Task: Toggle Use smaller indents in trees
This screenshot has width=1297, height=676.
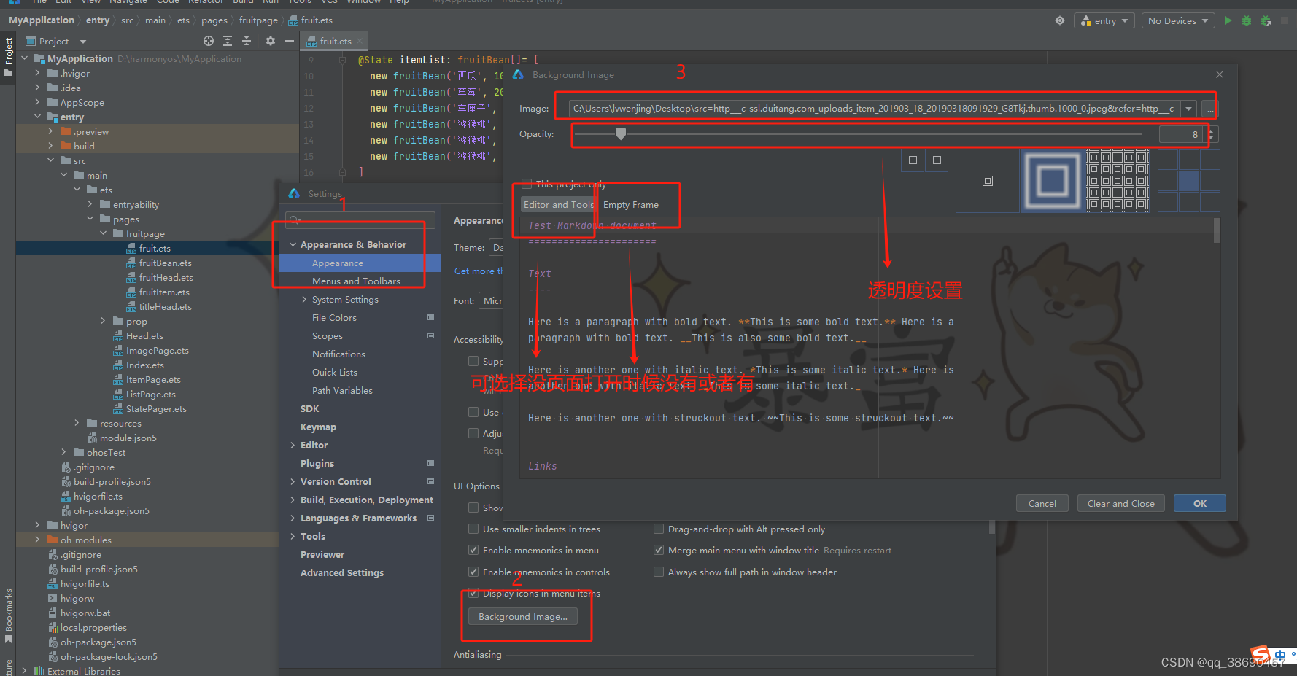Action: pyautogui.click(x=473, y=529)
